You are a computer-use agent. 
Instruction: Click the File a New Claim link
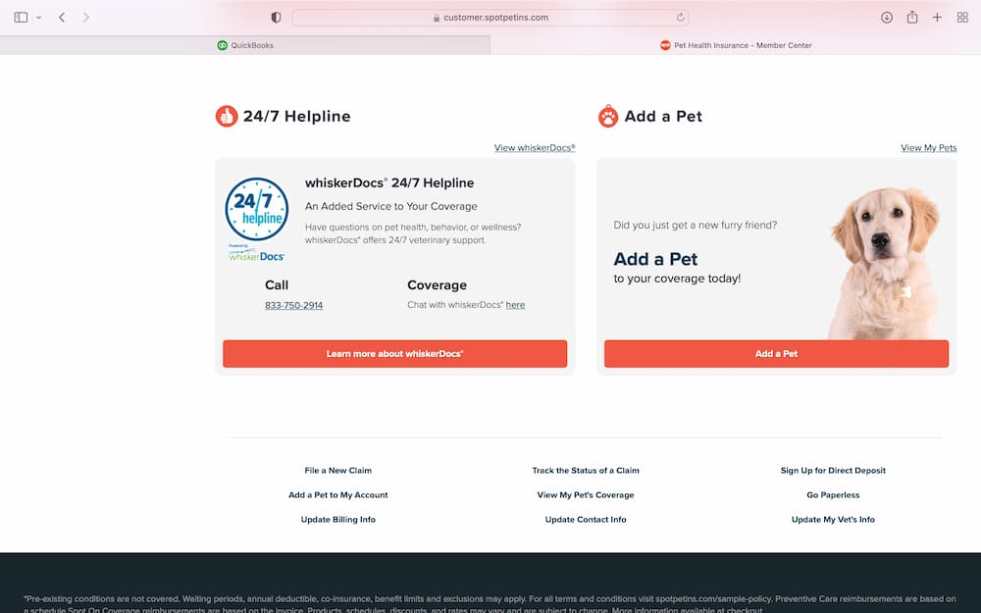pyautogui.click(x=337, y=471)
